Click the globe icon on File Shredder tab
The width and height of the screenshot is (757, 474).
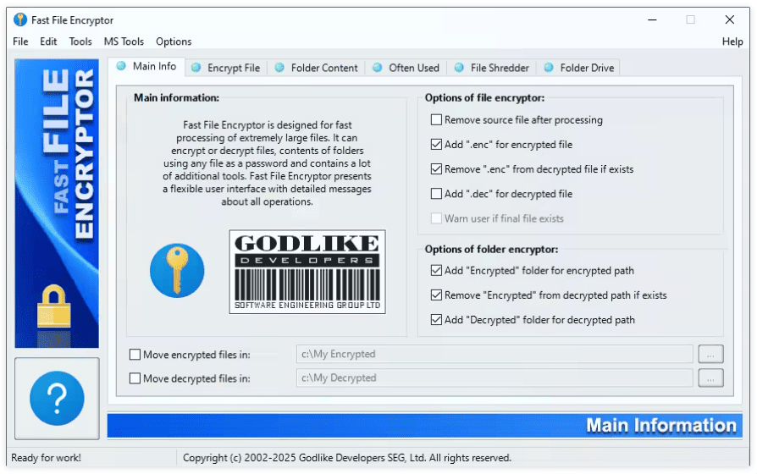click(459, 68)
